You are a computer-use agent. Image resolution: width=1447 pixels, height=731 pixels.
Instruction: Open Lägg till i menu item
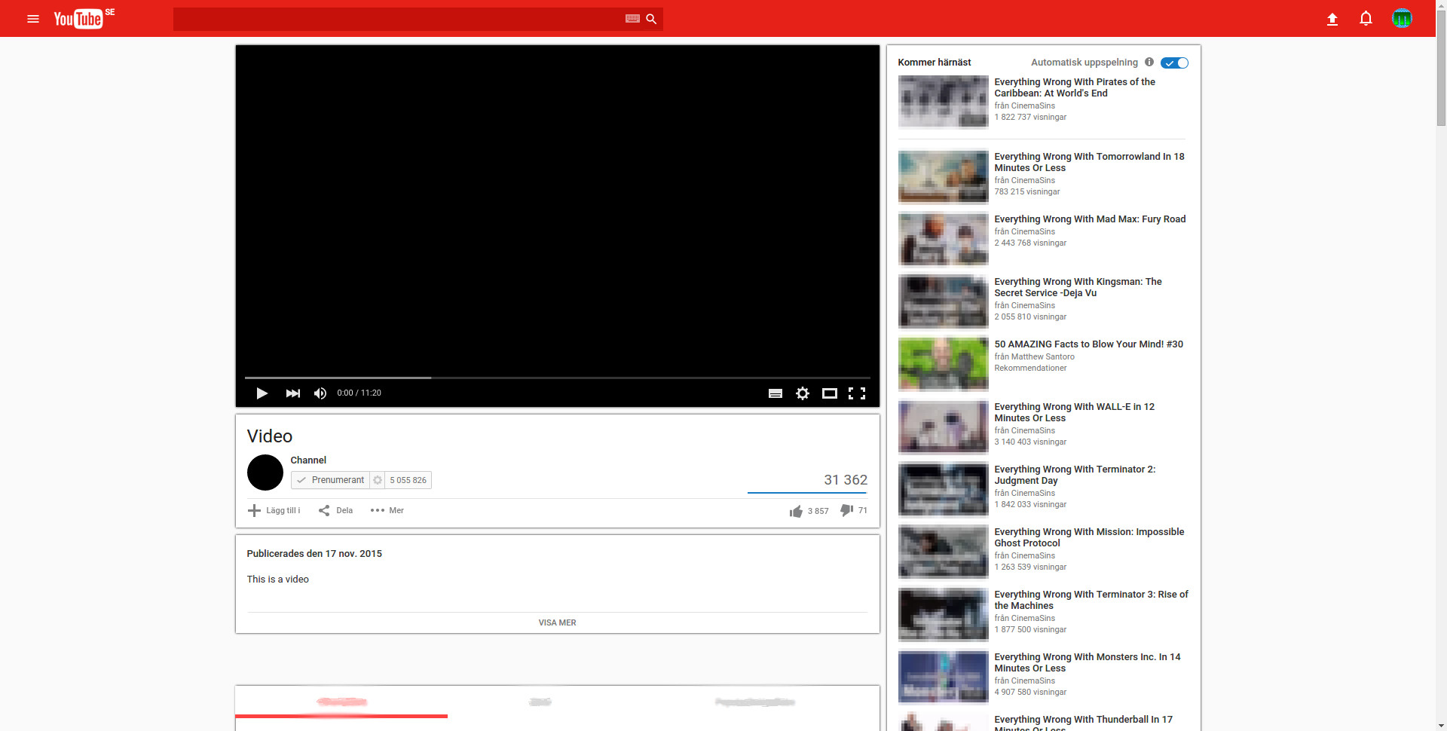[x=274, y=510]
